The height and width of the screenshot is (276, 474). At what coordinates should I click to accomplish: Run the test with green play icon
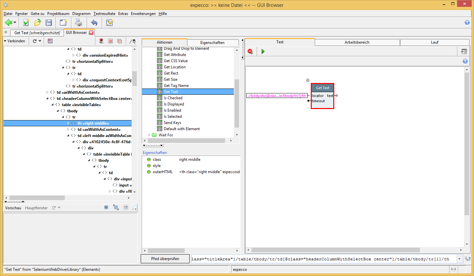(x=263, y=51)
